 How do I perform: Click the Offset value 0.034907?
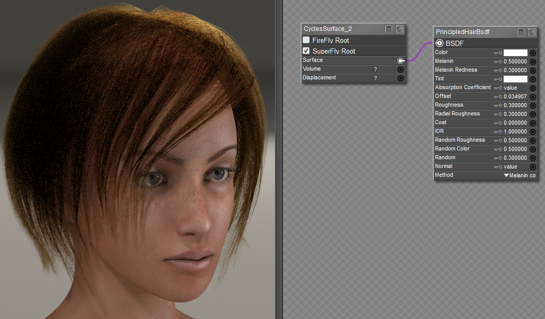(516, 96)
